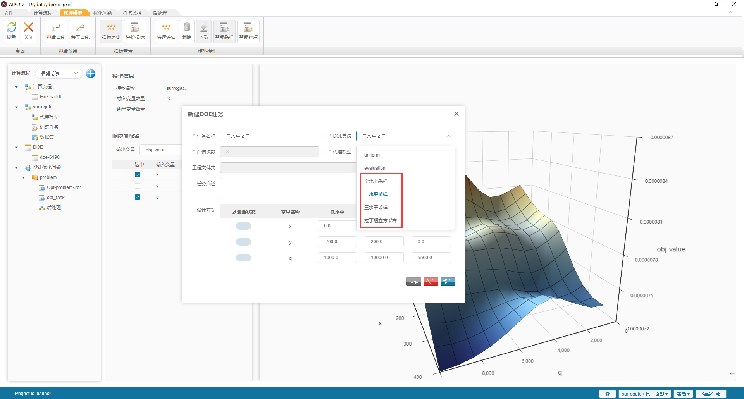744x399 pixels.
Task: Select 拉丁超立方采样 from the DOE algorithm list
Action: coord(380,221)
